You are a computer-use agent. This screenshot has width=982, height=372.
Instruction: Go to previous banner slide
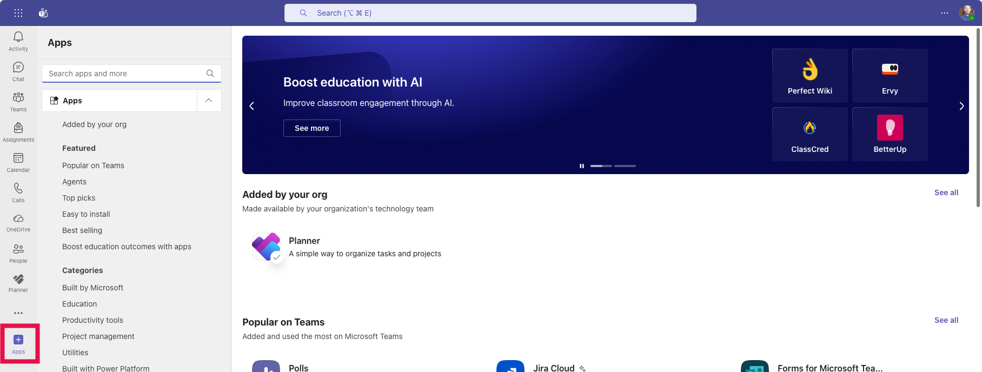(251, 106)
